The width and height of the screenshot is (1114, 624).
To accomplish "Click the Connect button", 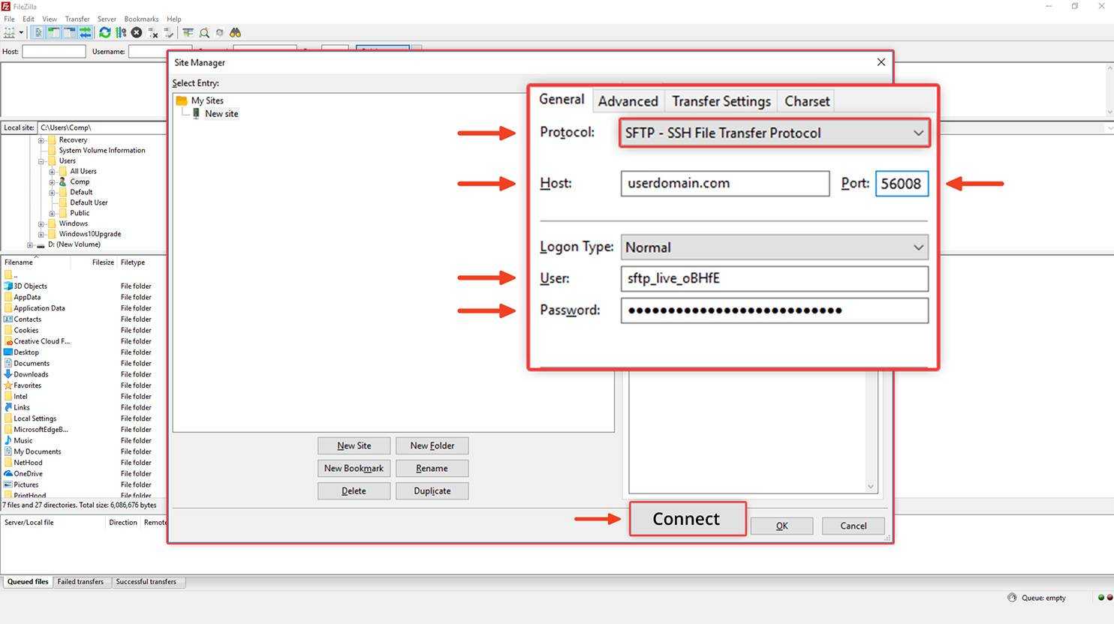I will point(687,519).
